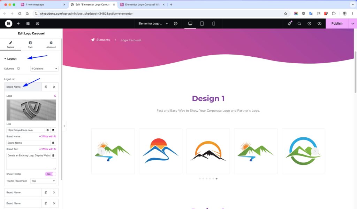Viewport: 357px width, 209px height.
Task: Click the Brand Name text input
Action: point(28,143)
